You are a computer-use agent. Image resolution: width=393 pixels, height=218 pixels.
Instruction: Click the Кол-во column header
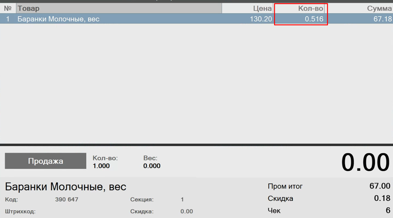pos(301,8)
